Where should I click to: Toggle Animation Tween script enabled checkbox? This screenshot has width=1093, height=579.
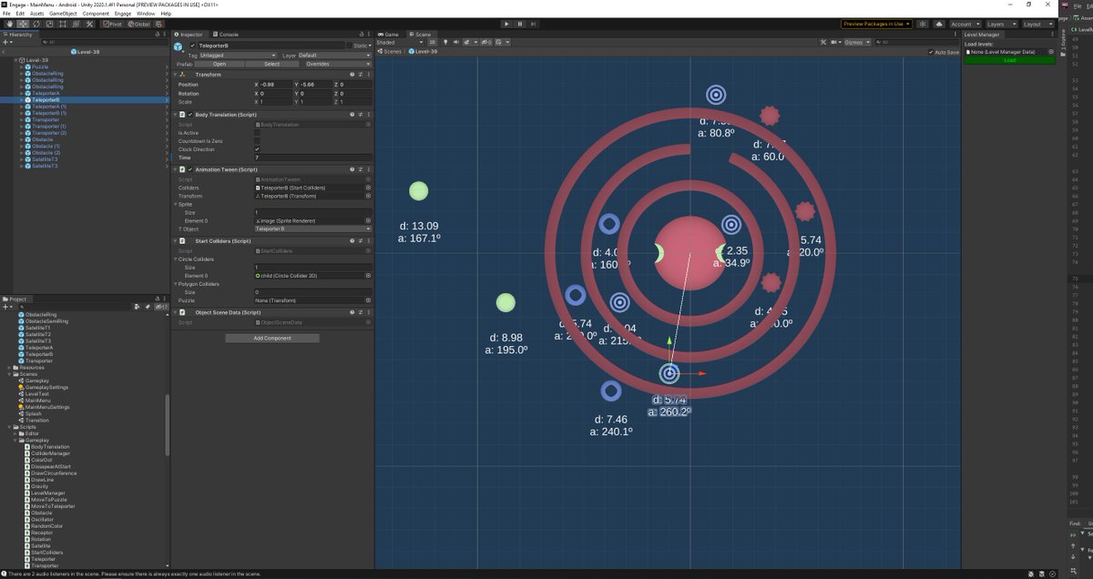190,169
